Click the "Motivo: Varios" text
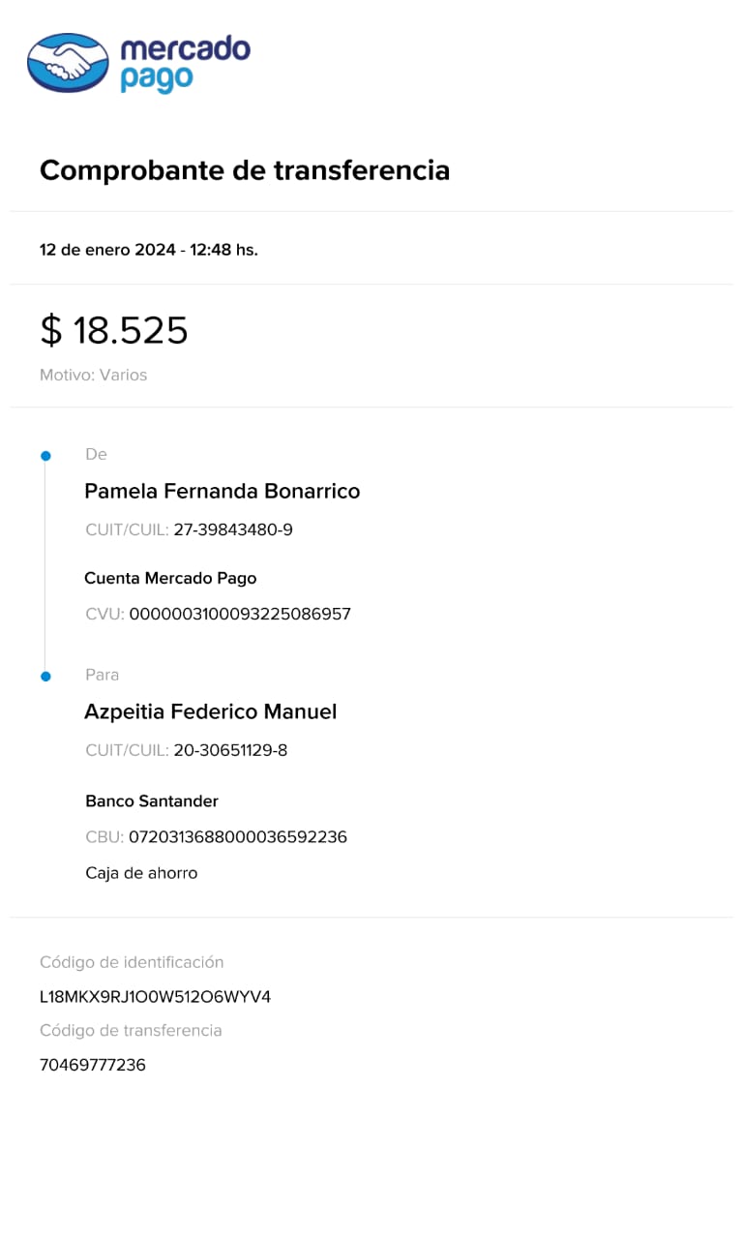This screenshot has width=743, height=1239. [93, 376]
